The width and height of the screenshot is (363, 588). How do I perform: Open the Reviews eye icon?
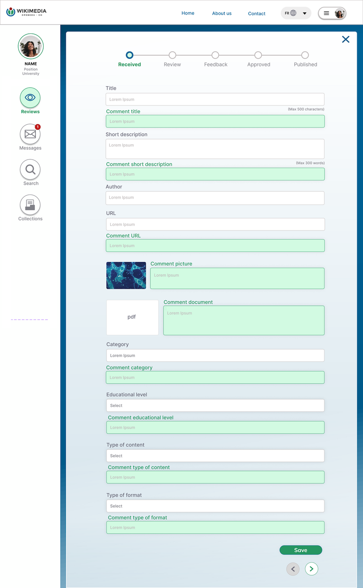(x=30, y=98)
